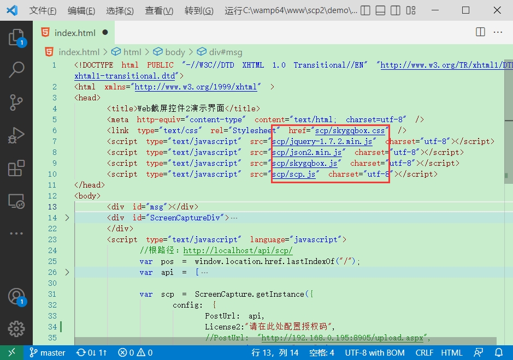Open the Extensions view icon
This screenshot has height=360, width=513.
(x=16, y=168)
